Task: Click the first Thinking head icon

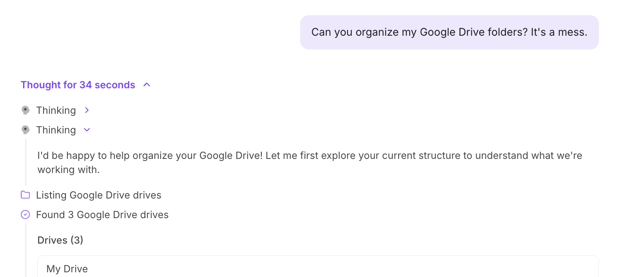Action: pos(25,110)
